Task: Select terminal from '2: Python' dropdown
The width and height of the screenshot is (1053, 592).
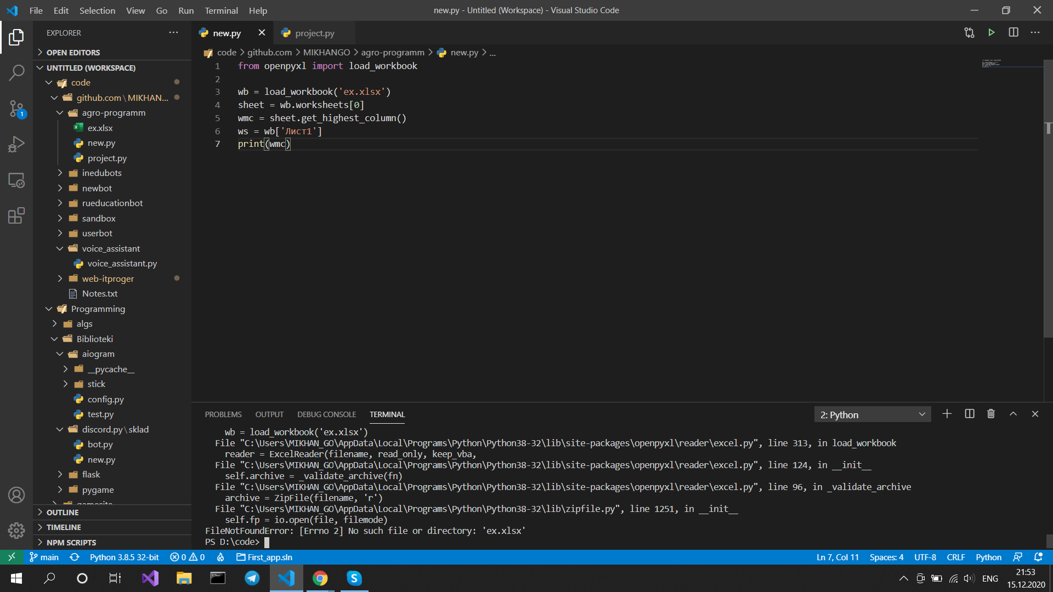Action: [873, 414]
